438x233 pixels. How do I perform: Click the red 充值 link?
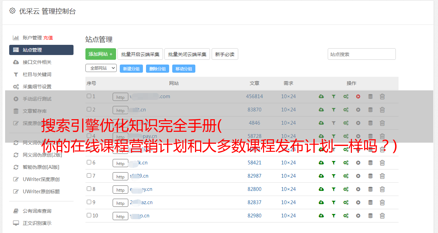[x=48, y=38]
